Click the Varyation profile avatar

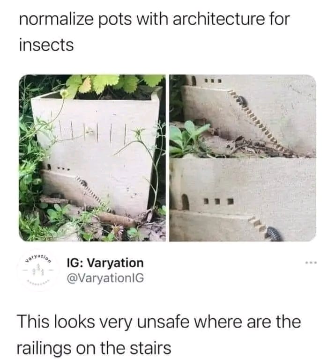click(38, 269)
